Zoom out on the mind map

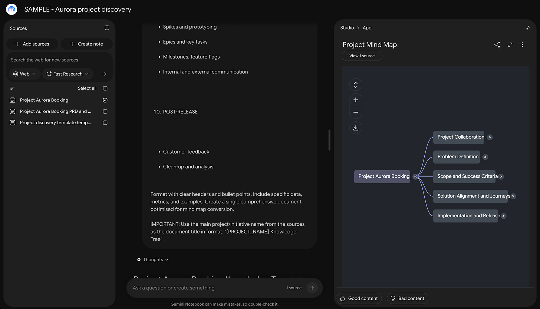click(356, 112)
